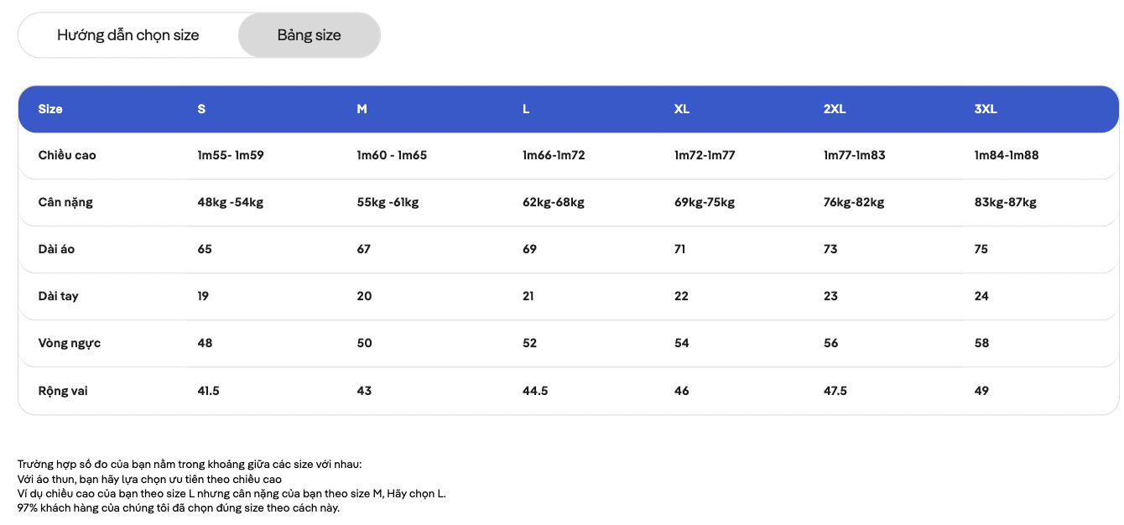Select the Rộng vai row label
The image size is (1124, 525).
(63, 391)
